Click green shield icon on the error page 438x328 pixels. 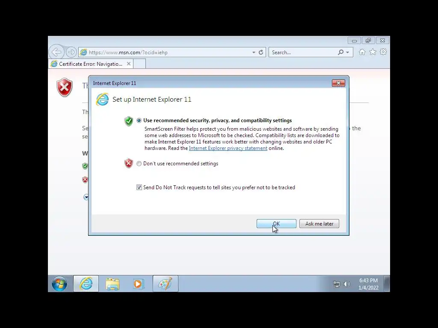(x=85, y=166)
